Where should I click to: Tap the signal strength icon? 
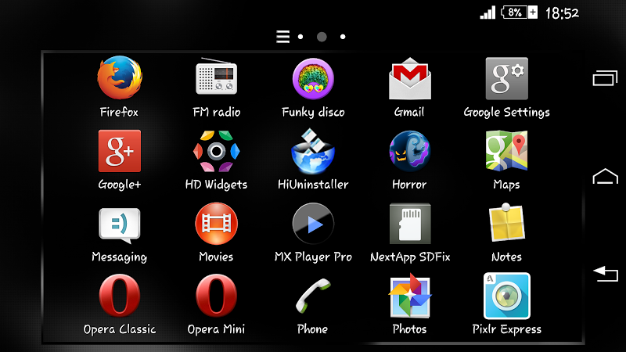point(487,13)
